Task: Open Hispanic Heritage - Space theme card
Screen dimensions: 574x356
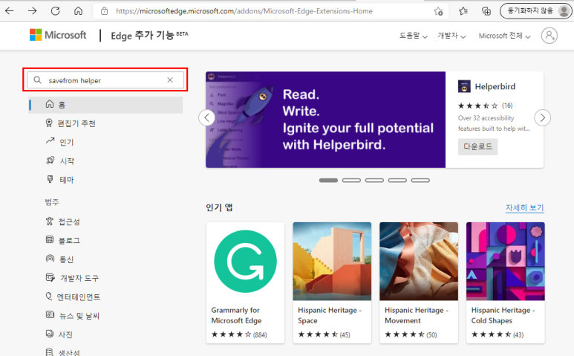Action: point(332,282)
